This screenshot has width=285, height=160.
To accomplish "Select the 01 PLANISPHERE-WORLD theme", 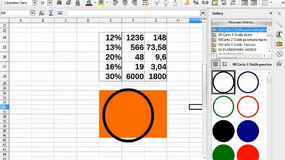I will (239, 49).
